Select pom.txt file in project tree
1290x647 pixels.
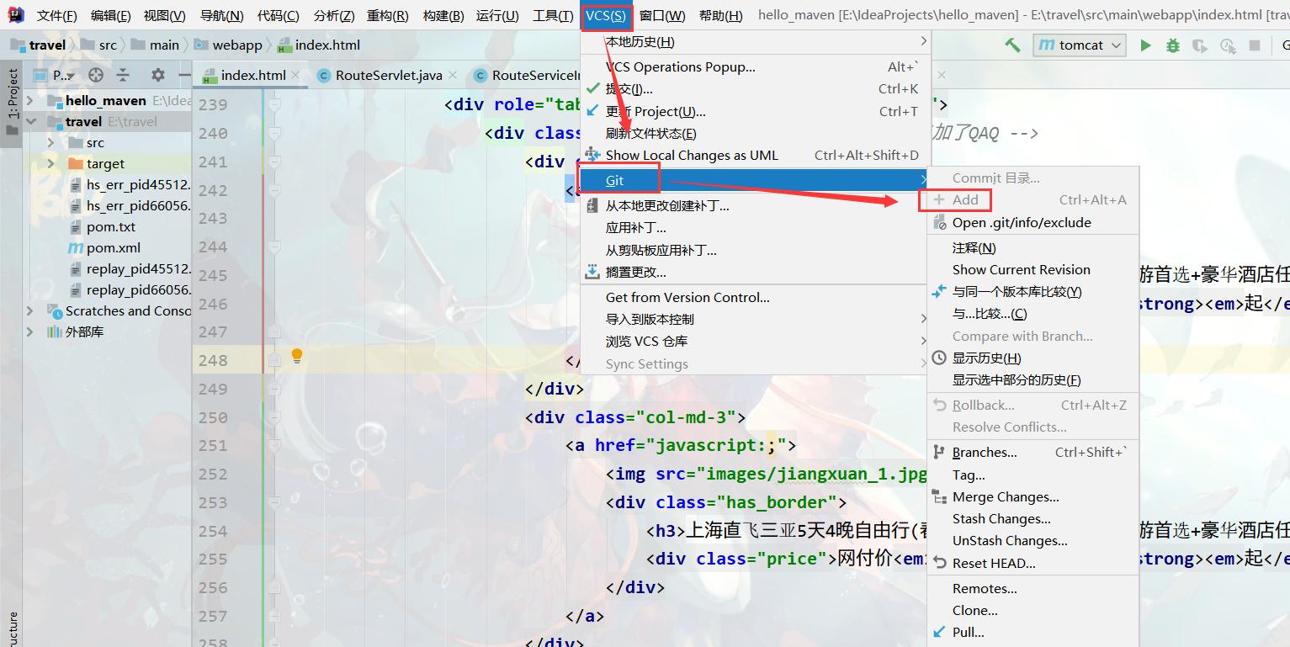tap(110, 227)
